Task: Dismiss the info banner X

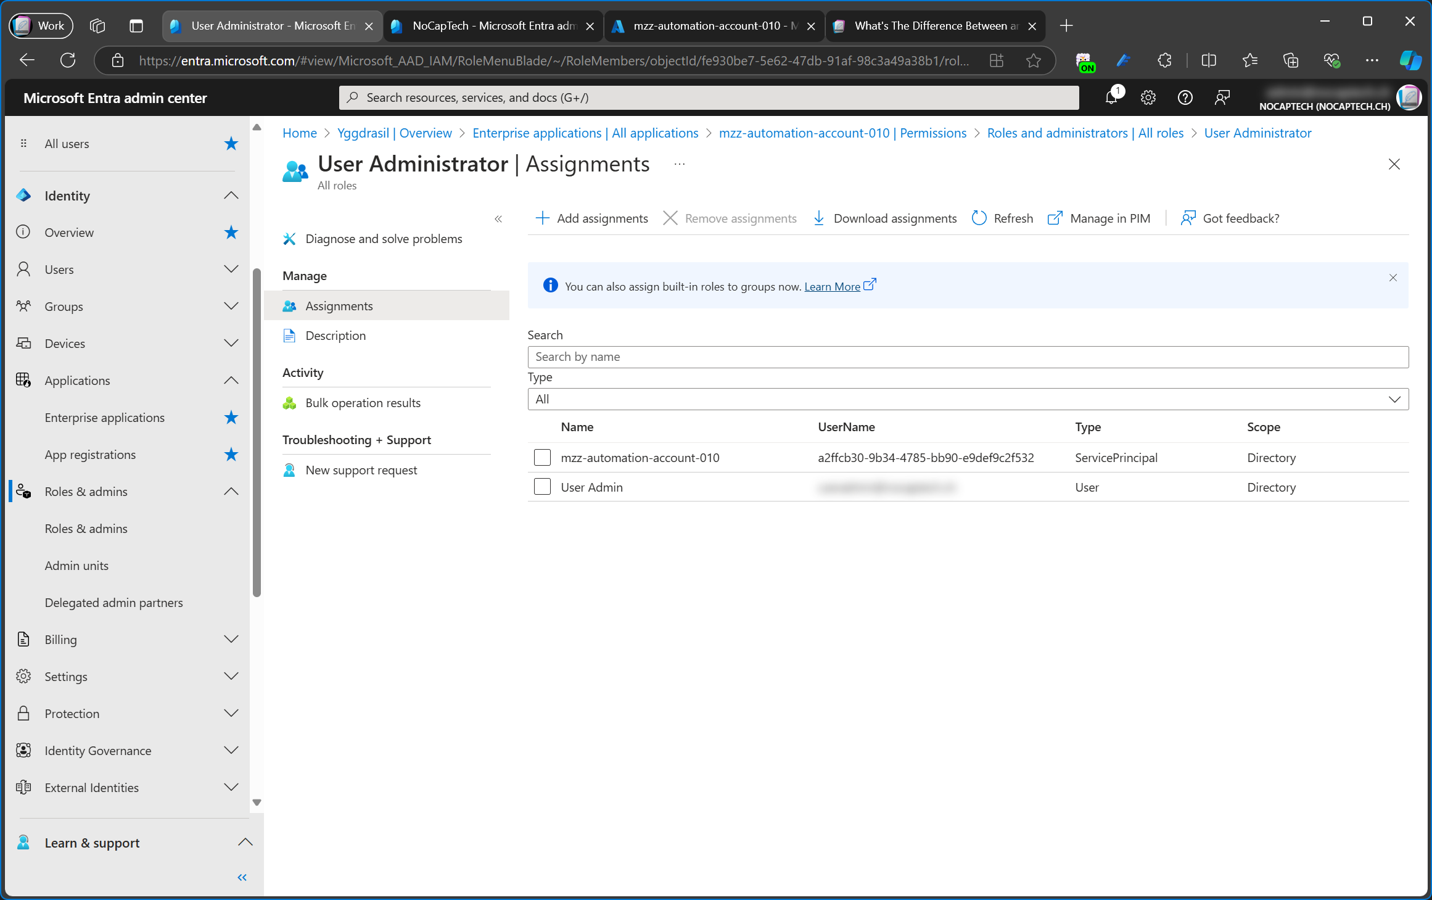Action: tap(1393, 278)
